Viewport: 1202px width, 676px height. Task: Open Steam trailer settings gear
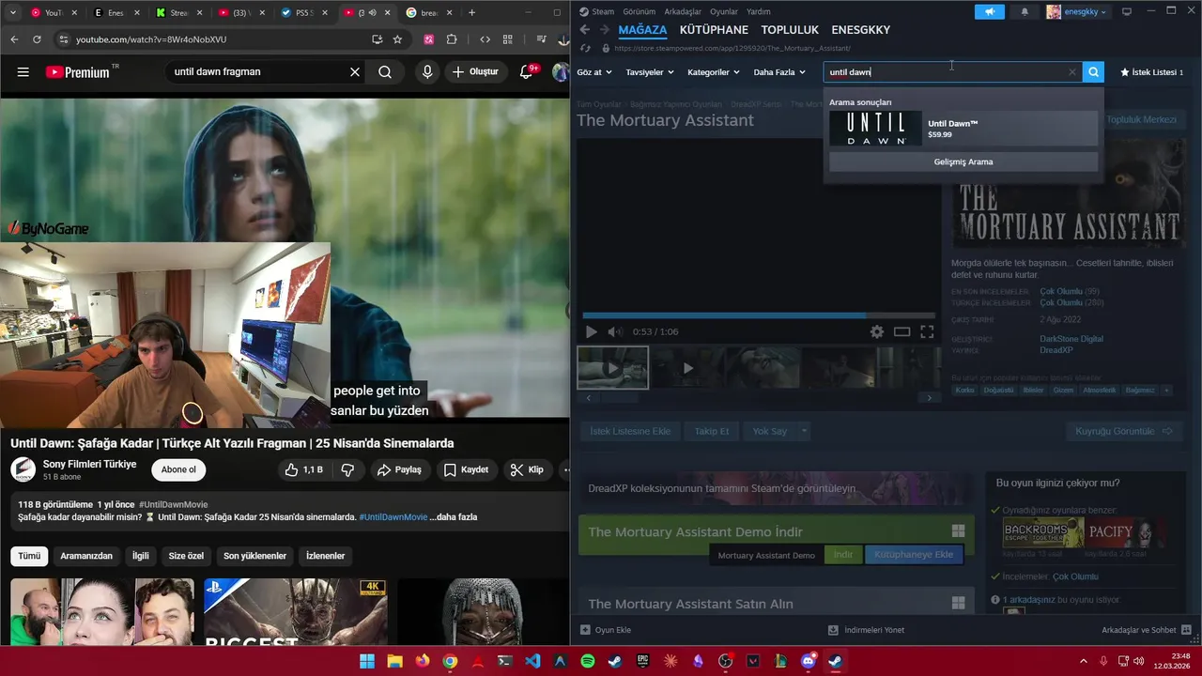[877, 331]
